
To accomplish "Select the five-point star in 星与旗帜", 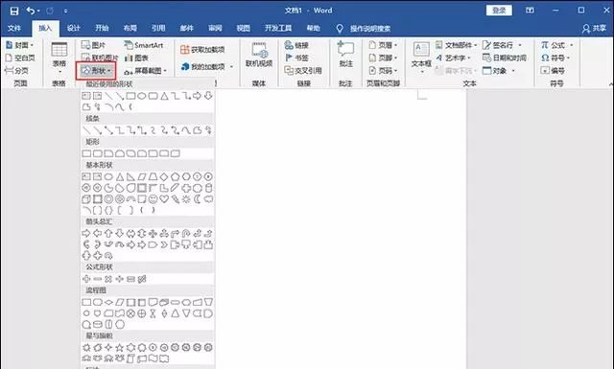I will (120, 348).
